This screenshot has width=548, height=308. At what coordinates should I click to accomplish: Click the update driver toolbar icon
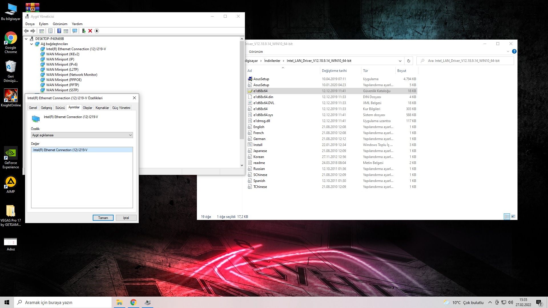[x=84, y=31]
